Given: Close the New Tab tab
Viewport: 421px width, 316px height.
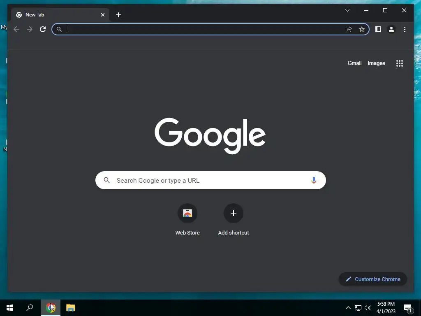Looking at the screenshot, I should click(x=102, y=15).
